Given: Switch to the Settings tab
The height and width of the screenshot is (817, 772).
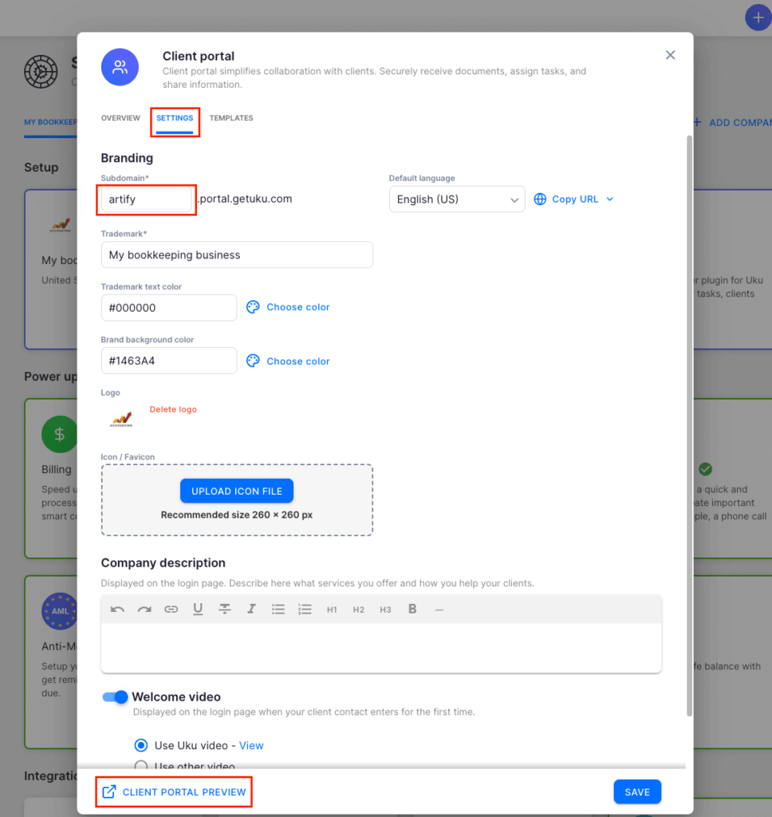Looking at the screenshot, I should tap(175, 118).
